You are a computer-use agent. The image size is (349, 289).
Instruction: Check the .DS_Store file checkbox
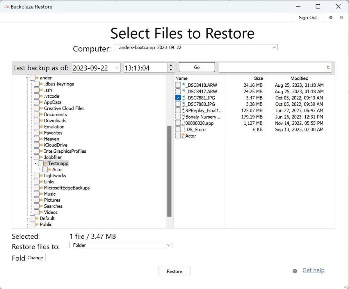[x=178, y=129]
